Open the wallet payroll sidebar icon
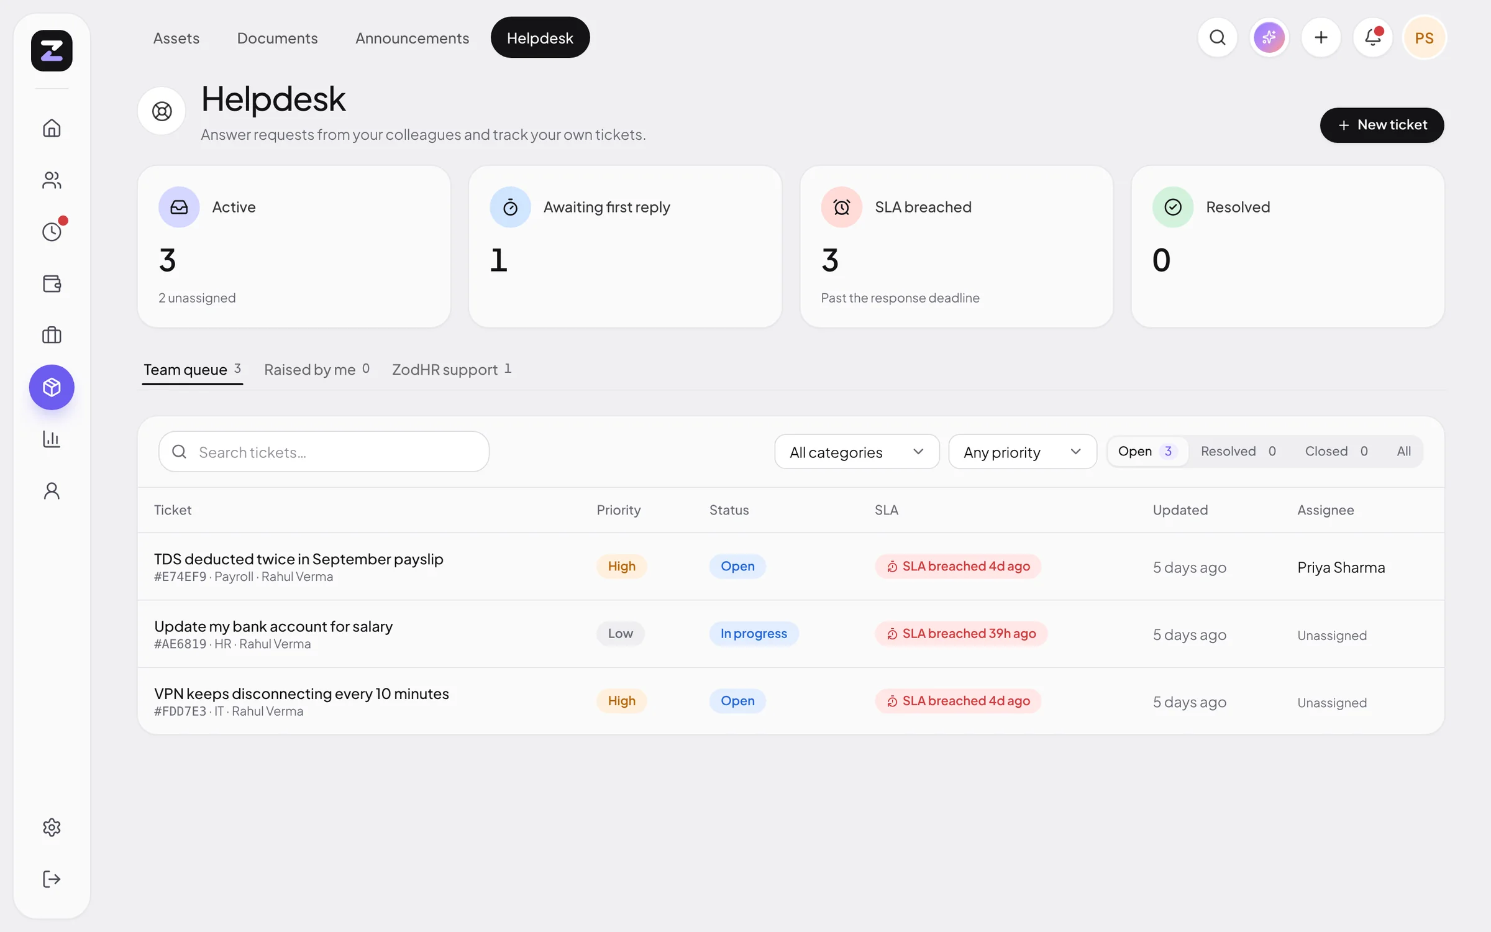The height and width of the screenshot is (932, 1491). [52, 283]
